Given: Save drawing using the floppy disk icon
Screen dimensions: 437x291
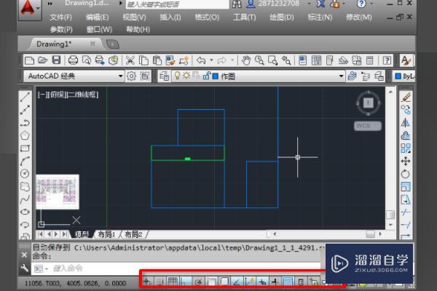Looking at the screenshot, I should 56,60.
